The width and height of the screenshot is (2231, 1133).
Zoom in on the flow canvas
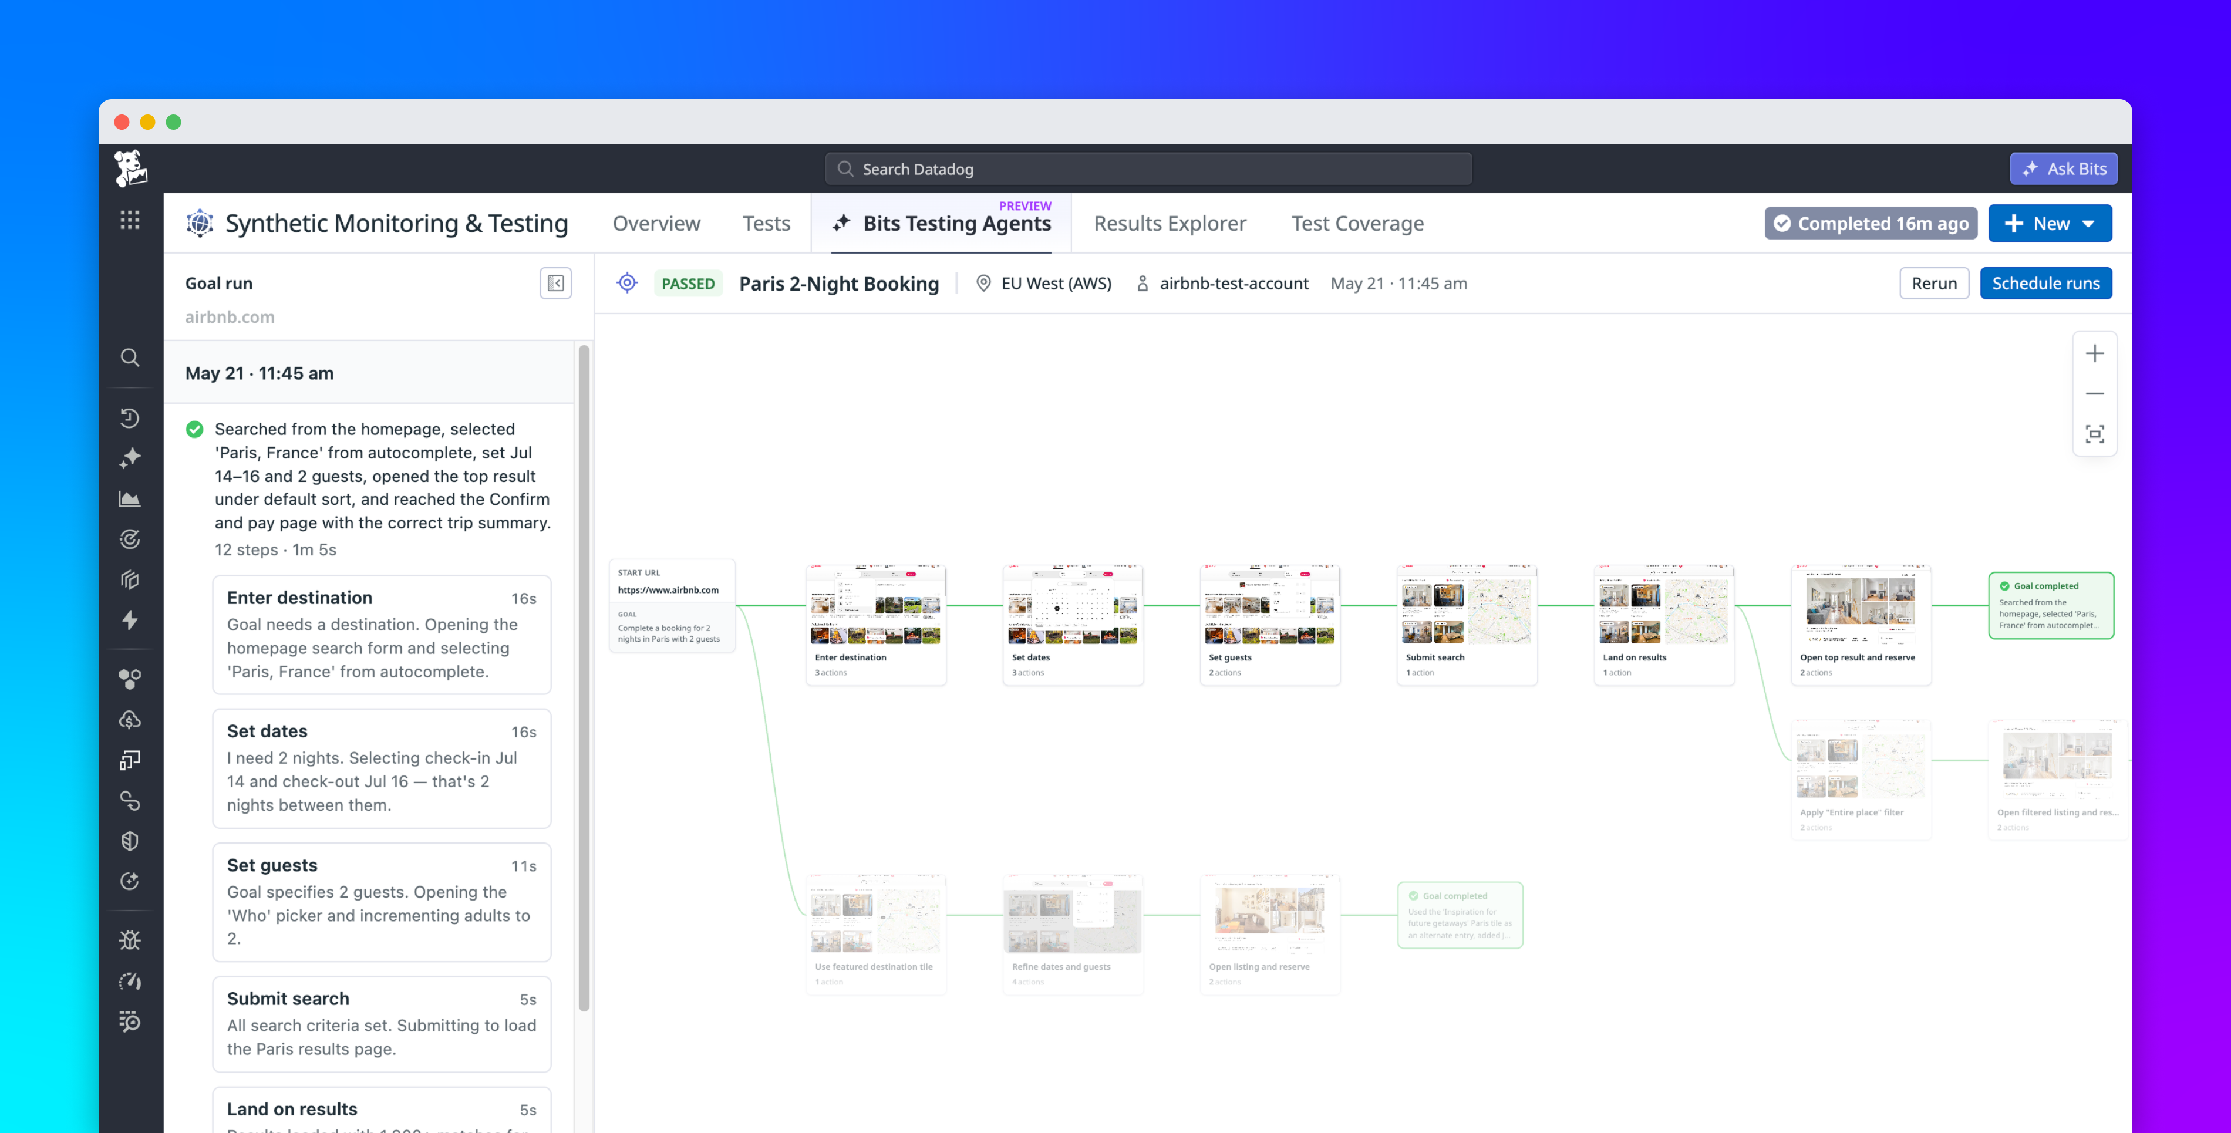[x=2094, y=353]
